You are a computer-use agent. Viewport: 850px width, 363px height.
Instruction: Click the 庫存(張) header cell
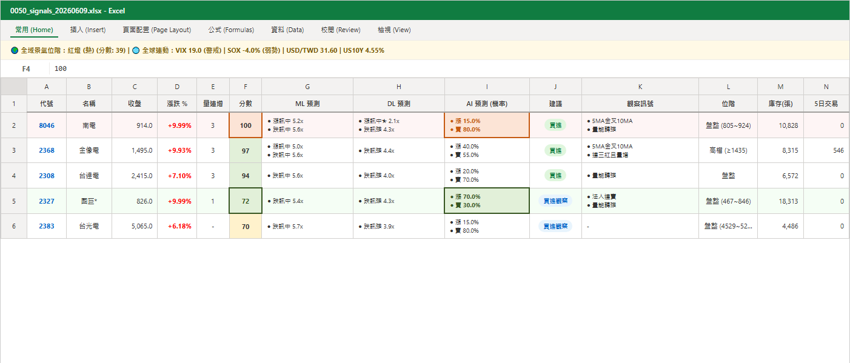(x=781, y=104)
